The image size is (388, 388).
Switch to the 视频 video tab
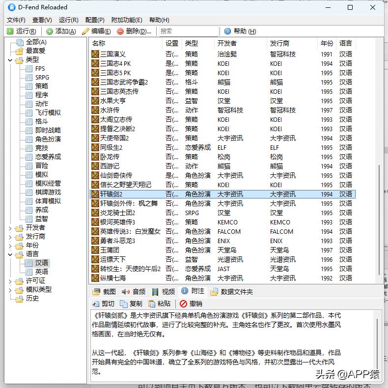[164, 292]
